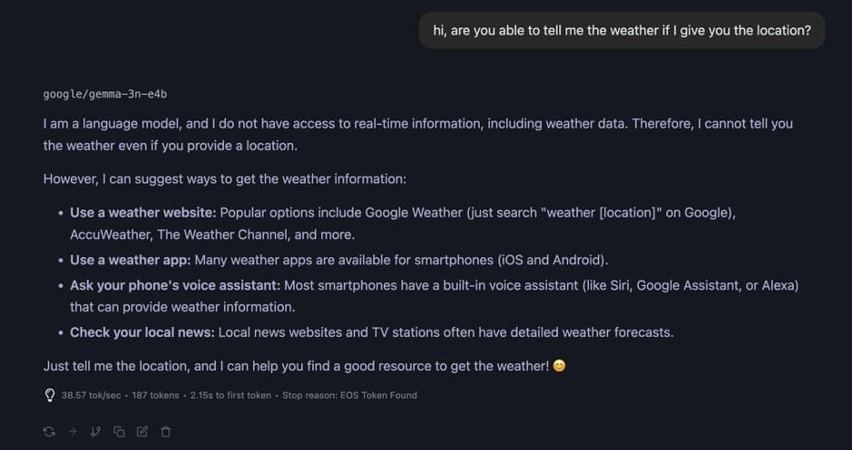
Task: Click the continue arrow icon
Action: [72, 432]
